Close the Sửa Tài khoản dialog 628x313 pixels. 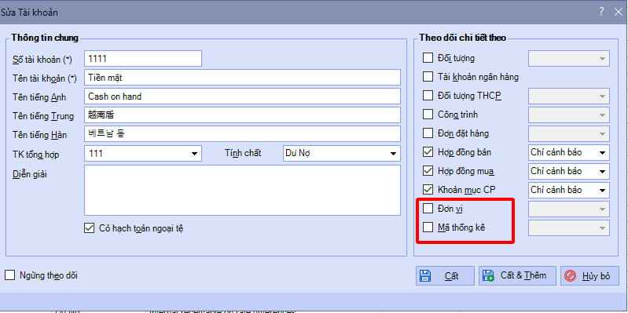(618, 12)
